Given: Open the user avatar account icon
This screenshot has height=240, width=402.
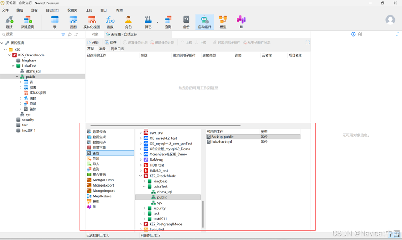Looking at the screenshot, I should click(390, 20).
